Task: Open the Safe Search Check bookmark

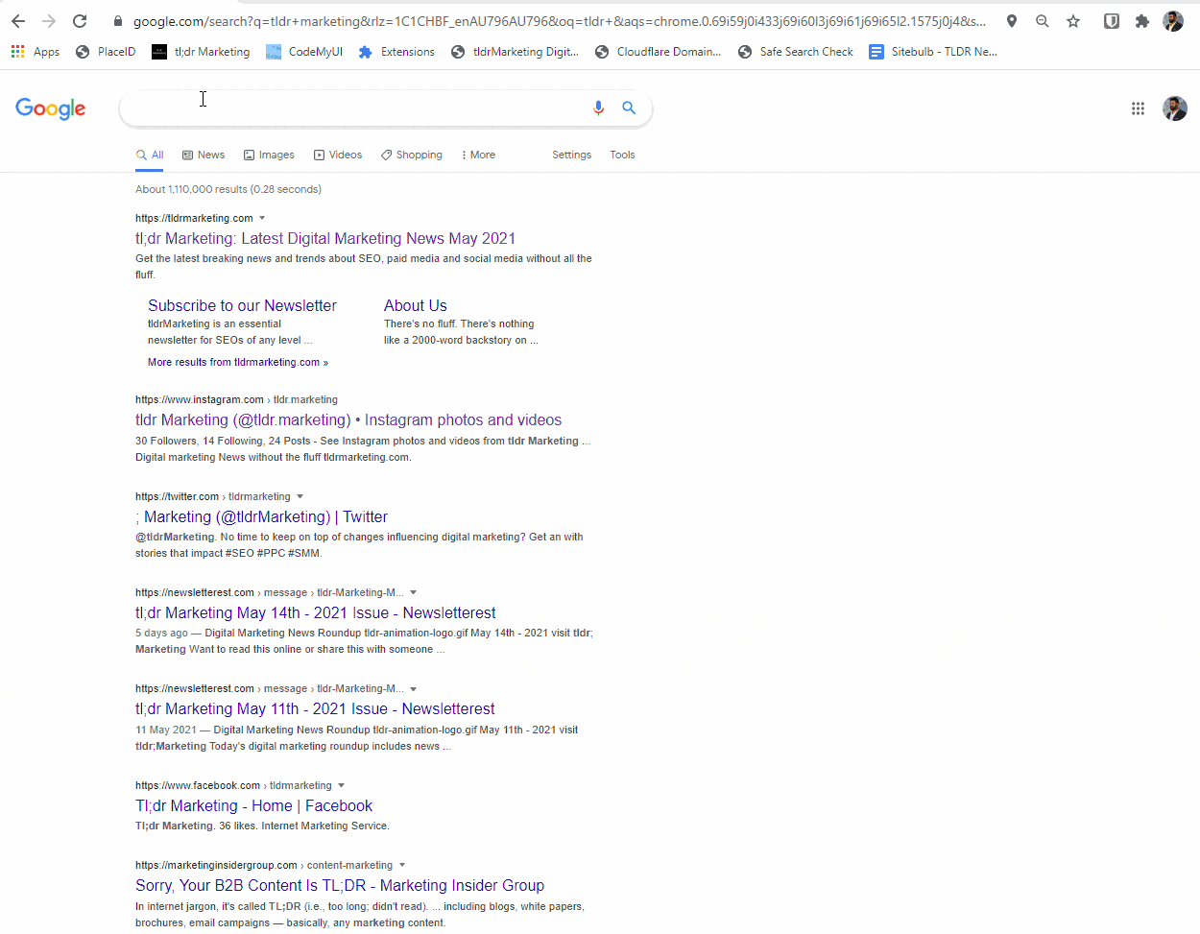Action: click(796, 52)
